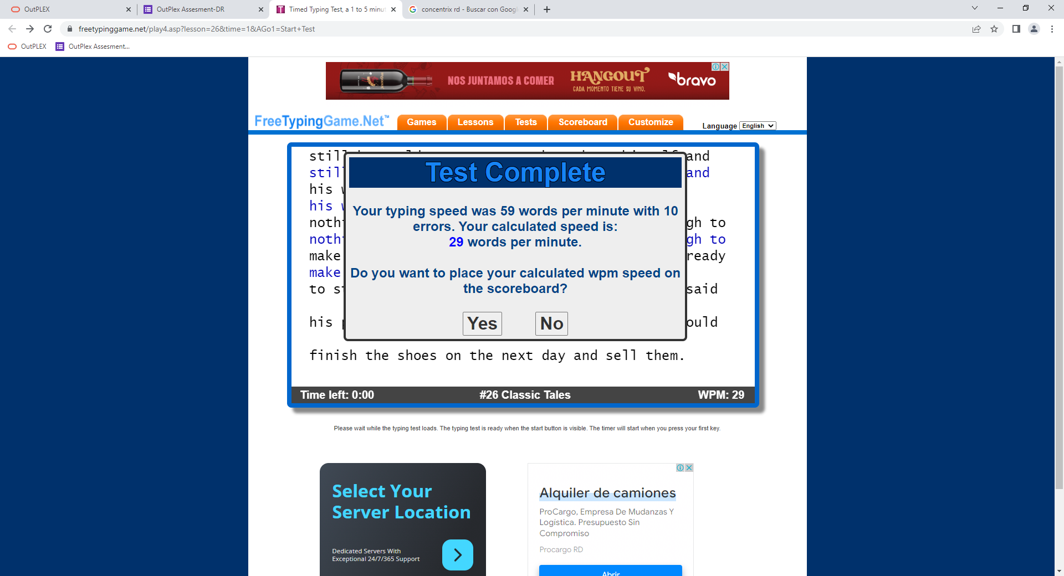The height and width of the screenshot is (576, 1064).
Task: Click the page vertical scrollbar thumb
Action: click(x=1059, y=277)
